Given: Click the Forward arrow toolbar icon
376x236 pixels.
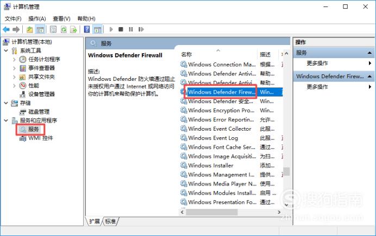Looking at the screenshot, I should tap(16, 29).
